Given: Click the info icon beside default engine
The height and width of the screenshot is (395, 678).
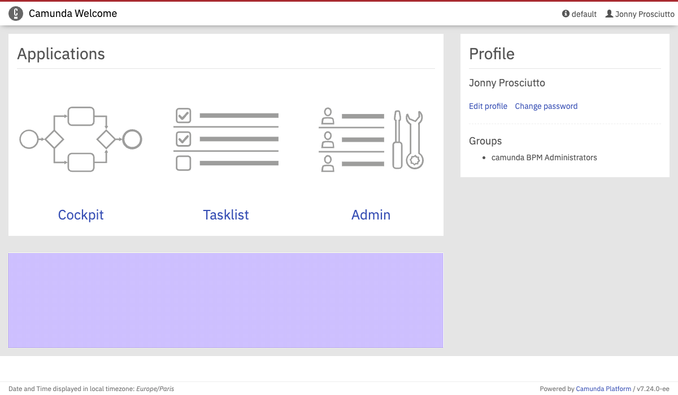Looking at the screenshot, I should [x=566, y=14].
